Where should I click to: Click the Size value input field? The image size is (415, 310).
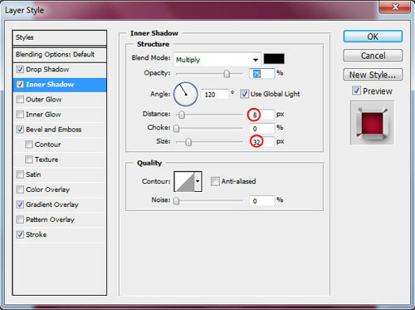click(x=261, y=142)
